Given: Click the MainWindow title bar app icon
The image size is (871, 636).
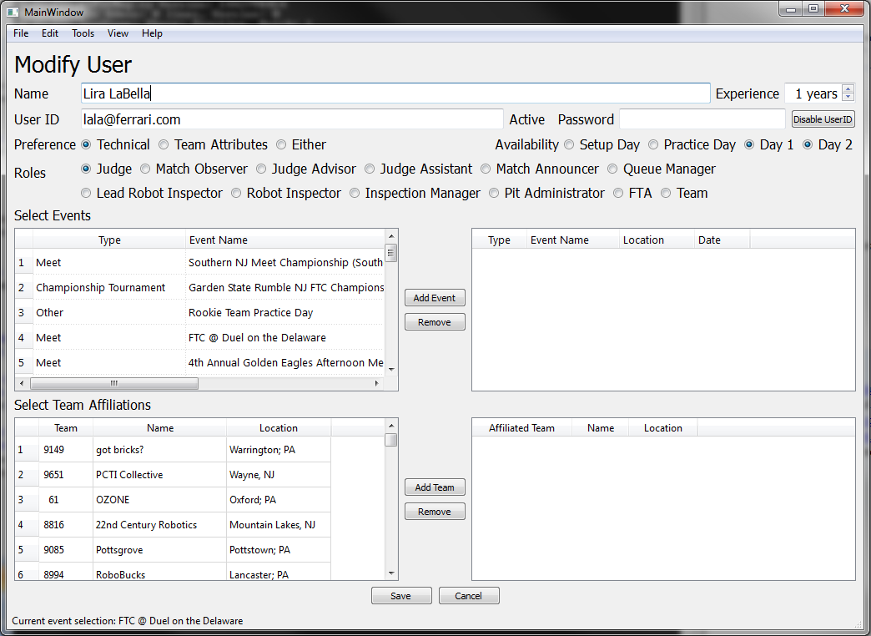Looking at the screenshot, I should [13, 13].
